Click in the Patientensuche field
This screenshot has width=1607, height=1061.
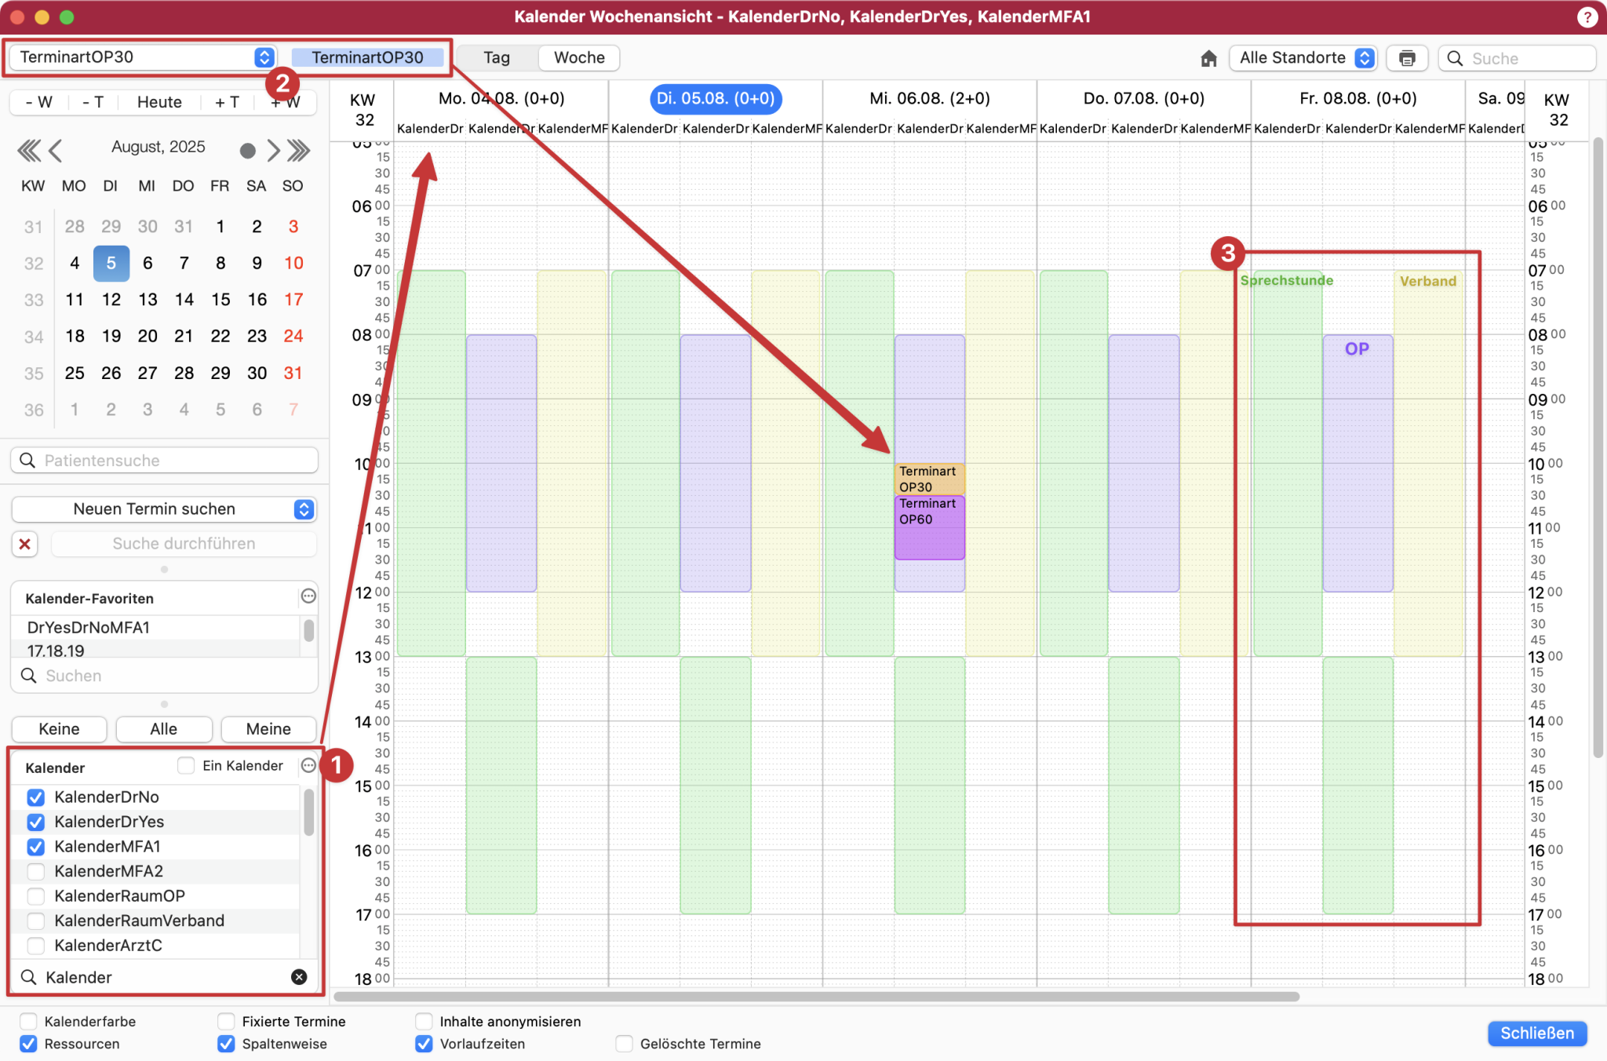pyautogui.click(x=164, y=461)
